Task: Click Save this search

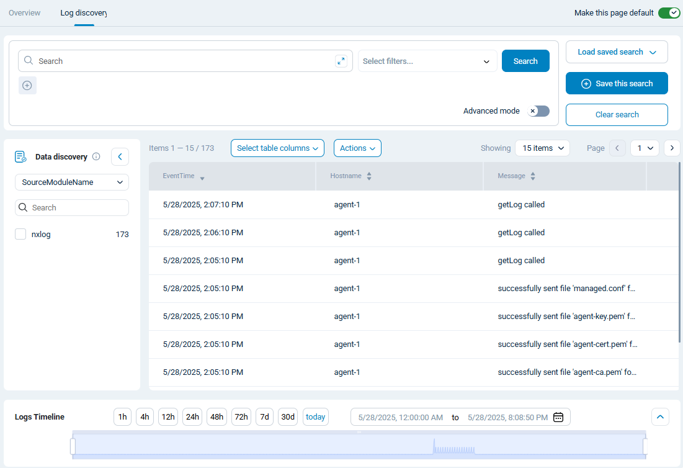Action: (x=616, y=83)
